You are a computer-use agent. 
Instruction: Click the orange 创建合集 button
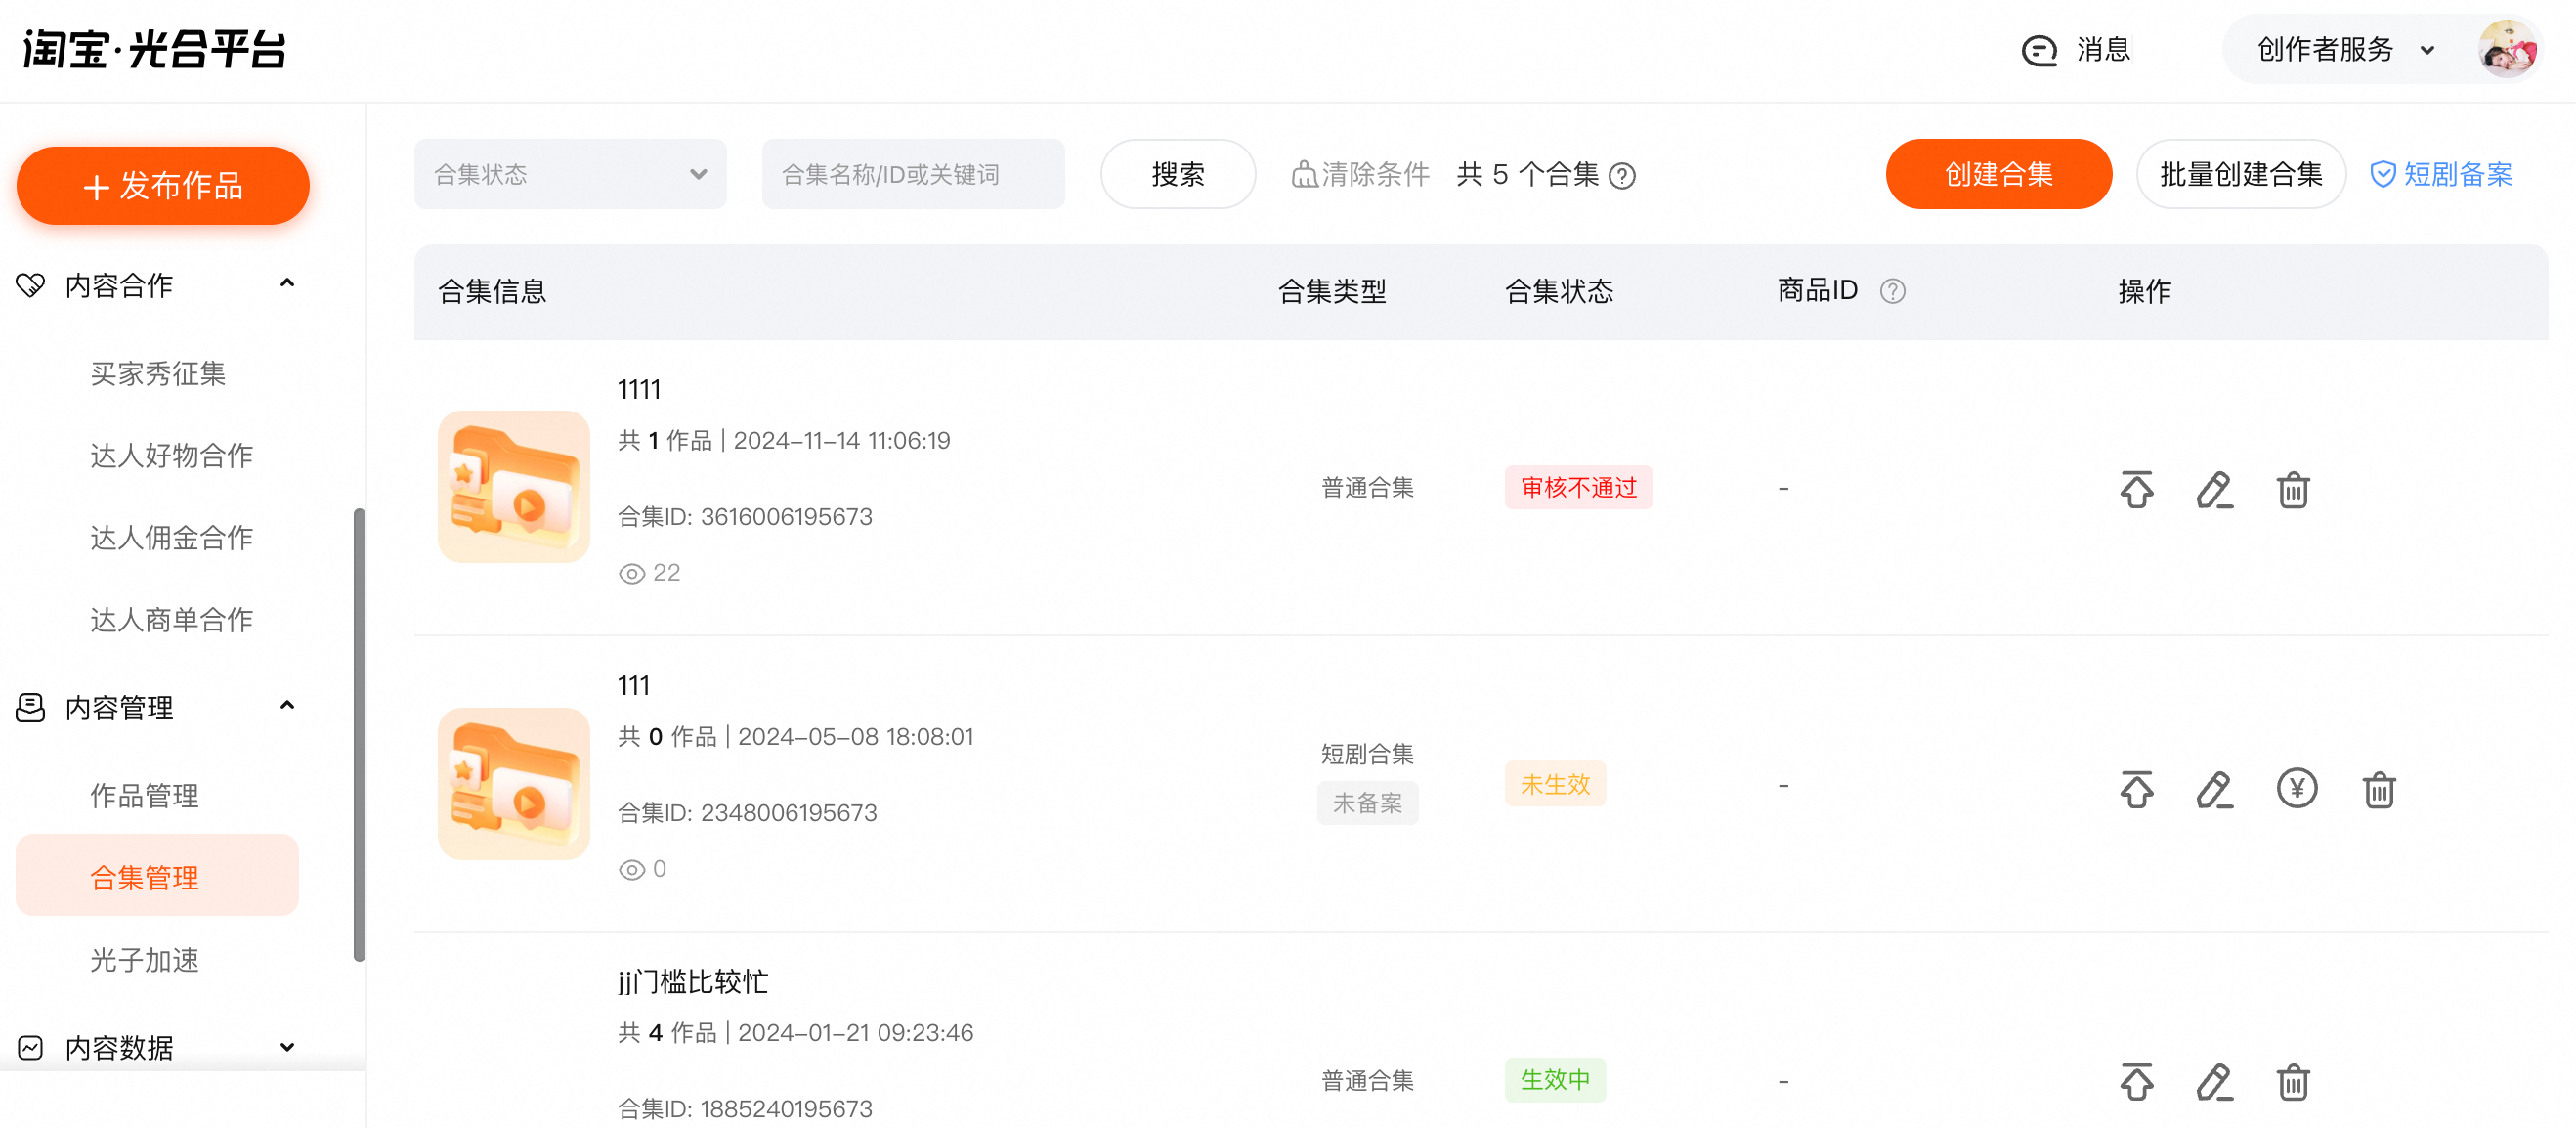(x=1998, y=174)
